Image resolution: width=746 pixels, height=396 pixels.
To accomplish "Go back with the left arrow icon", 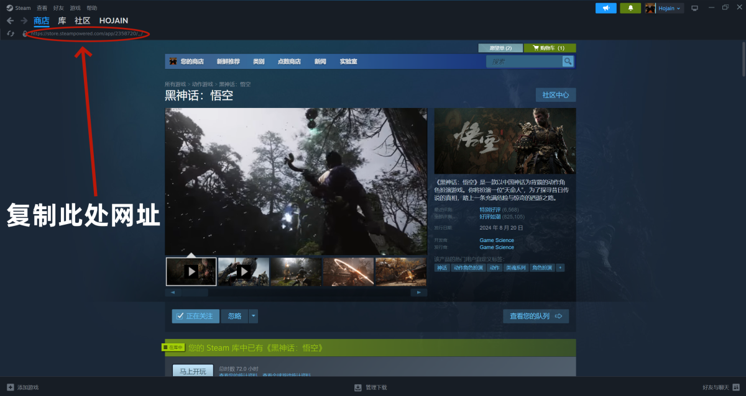I will click(x=10, y=20).
